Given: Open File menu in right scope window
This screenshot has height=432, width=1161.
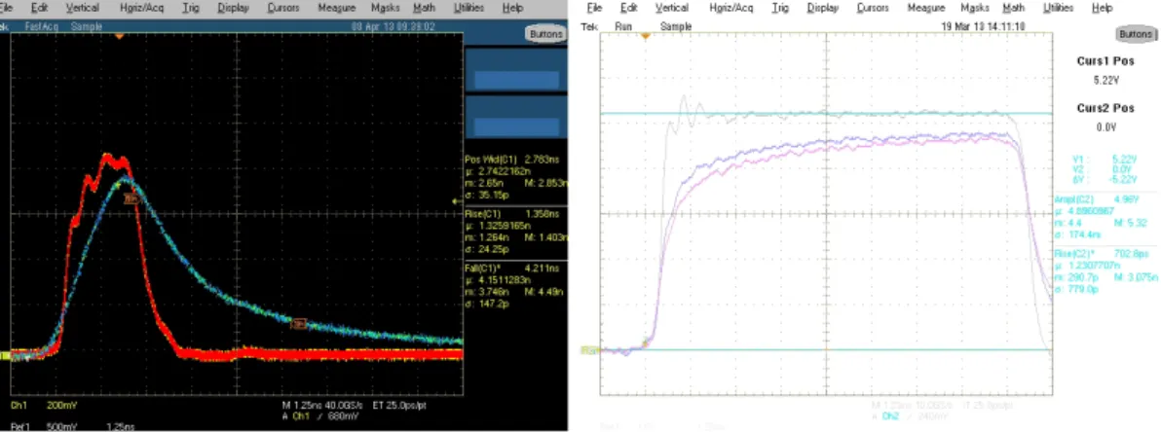Looking at the screenshot, I should click(594, 8).
